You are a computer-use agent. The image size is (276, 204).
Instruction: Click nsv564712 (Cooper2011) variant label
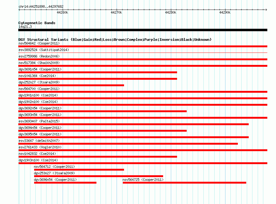54,167
